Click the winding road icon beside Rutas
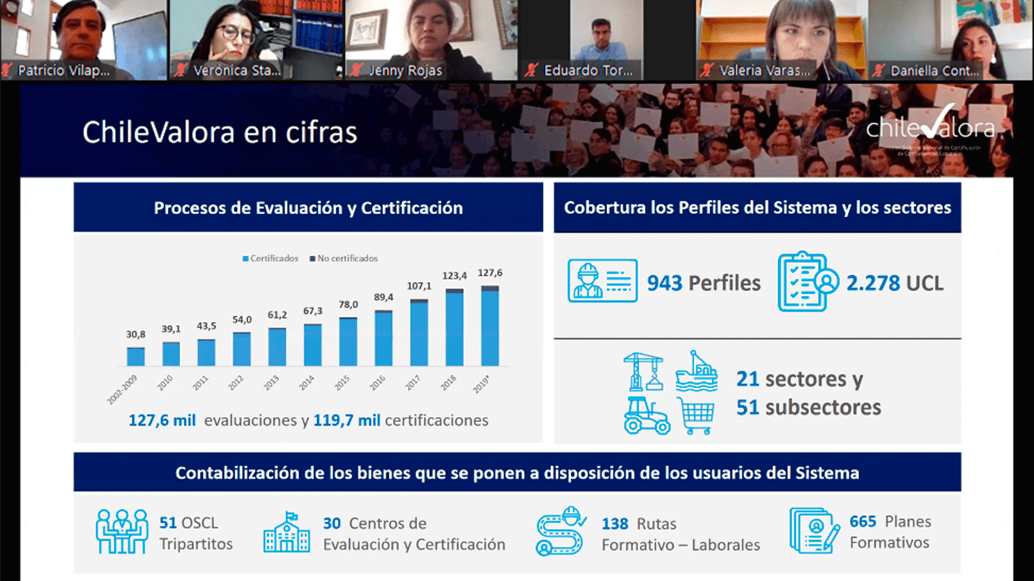1034x581 pixels. [562, 531]
